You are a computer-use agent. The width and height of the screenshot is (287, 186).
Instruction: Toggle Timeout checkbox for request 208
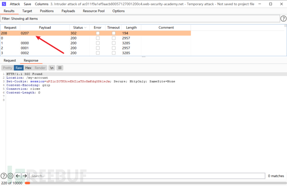point(114,33)
